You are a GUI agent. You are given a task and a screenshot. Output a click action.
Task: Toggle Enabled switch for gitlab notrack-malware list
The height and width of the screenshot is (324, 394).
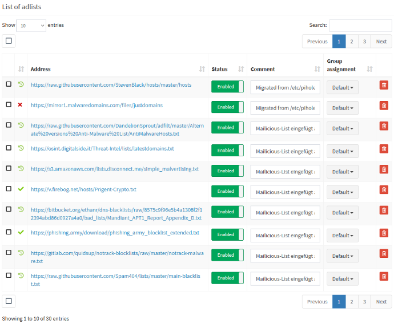coord(227,255)
